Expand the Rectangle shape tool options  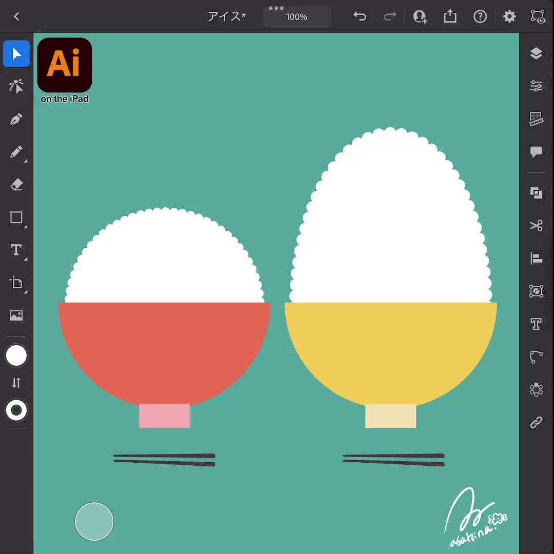coord(26,226)
